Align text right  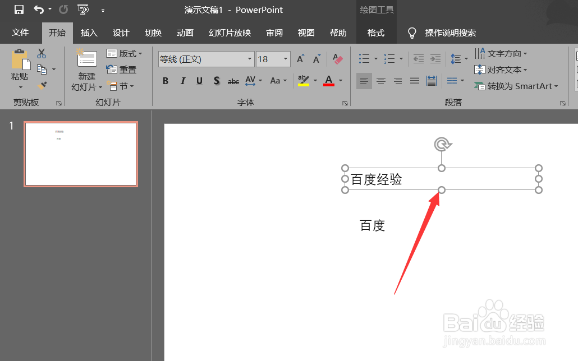click(x=398, y=81)
